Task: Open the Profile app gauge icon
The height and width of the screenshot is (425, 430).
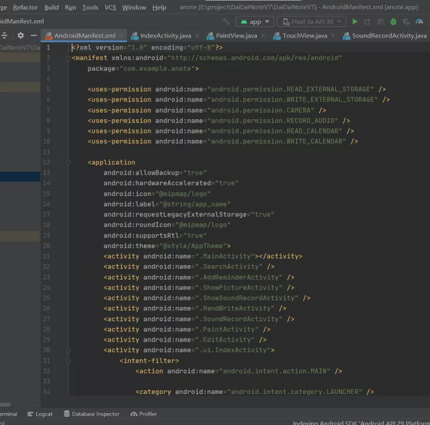Action: click(x=419, y=21)
